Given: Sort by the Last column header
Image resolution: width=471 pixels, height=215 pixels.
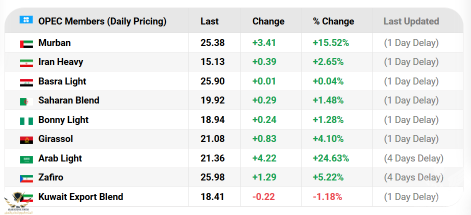Looking at the screenshot, I should pyautogui.click(x=209, y=21).
